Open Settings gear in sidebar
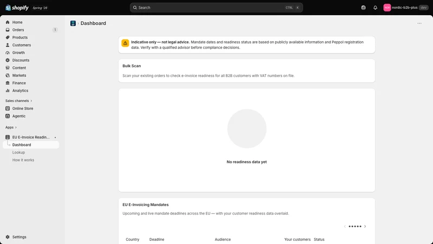Viewport: 433px width, 244px height. tap(8, 237)
